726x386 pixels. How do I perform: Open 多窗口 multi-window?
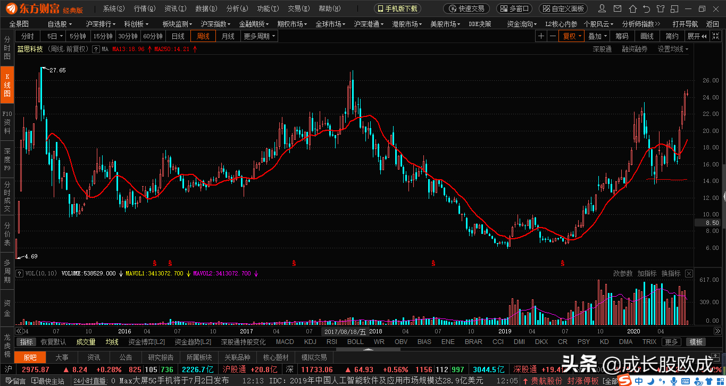coord(514,9)
